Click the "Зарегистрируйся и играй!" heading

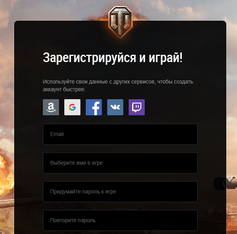point(113,58)
